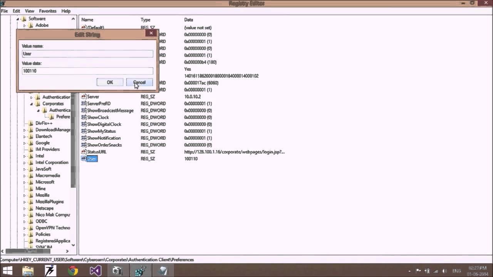493x277 pixels.
Task: Select the Nico Mak Compu key
Action: (53, 215)
